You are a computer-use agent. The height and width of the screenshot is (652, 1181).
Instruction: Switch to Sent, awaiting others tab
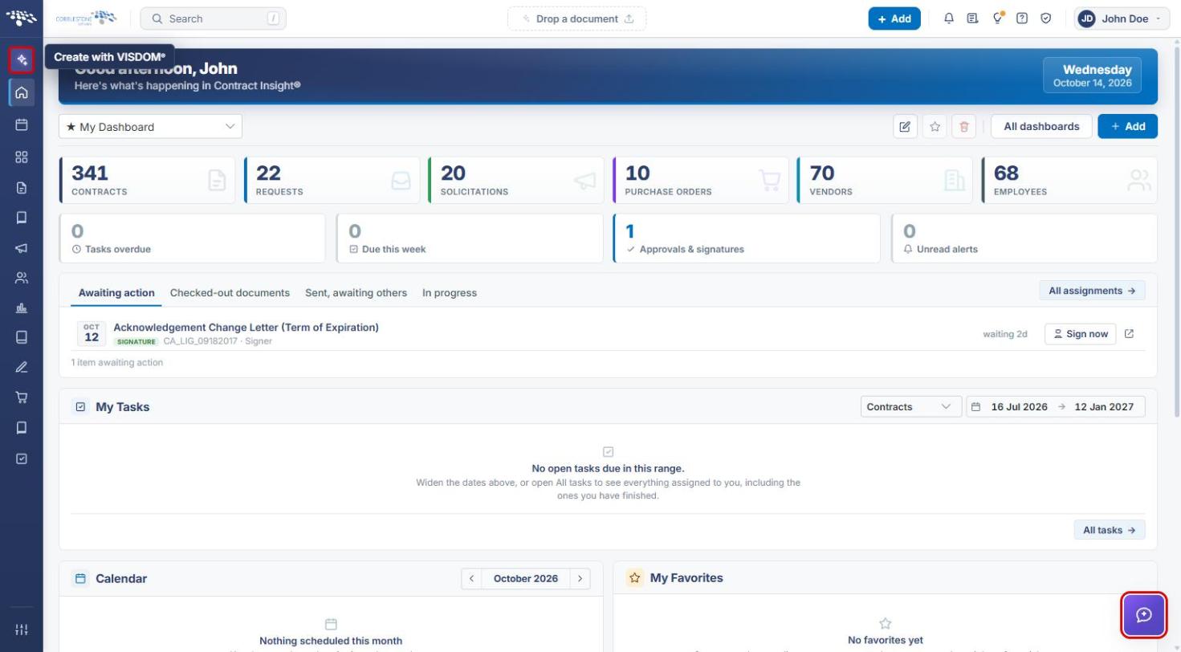pyautogui.click(x=356, y=293)
